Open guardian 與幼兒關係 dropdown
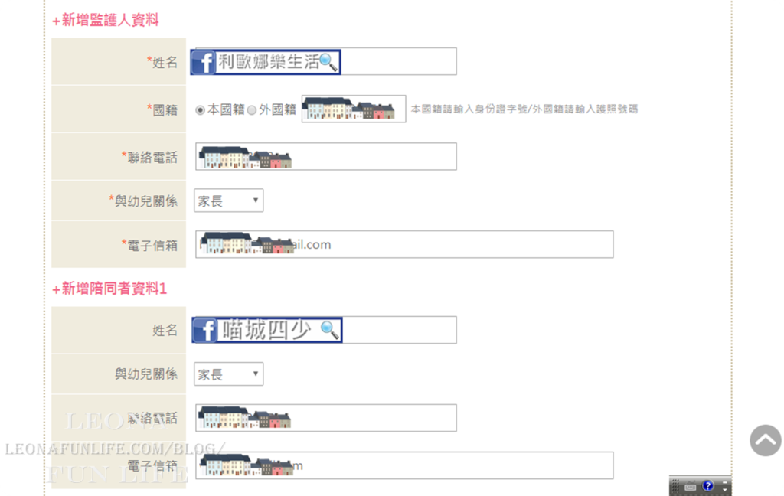Viewport: 784px width, 496px height. click(x=228, y=201)
